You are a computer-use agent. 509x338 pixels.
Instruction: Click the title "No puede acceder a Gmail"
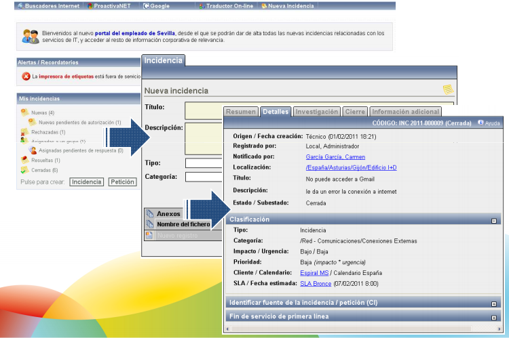340,179
